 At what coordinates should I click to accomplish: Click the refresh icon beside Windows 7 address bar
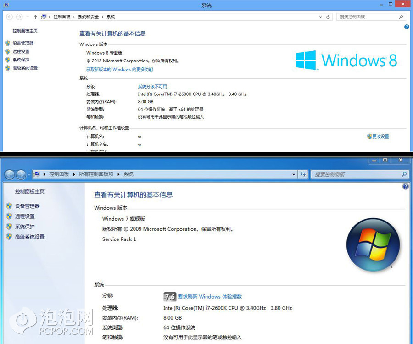coord(303,174)
